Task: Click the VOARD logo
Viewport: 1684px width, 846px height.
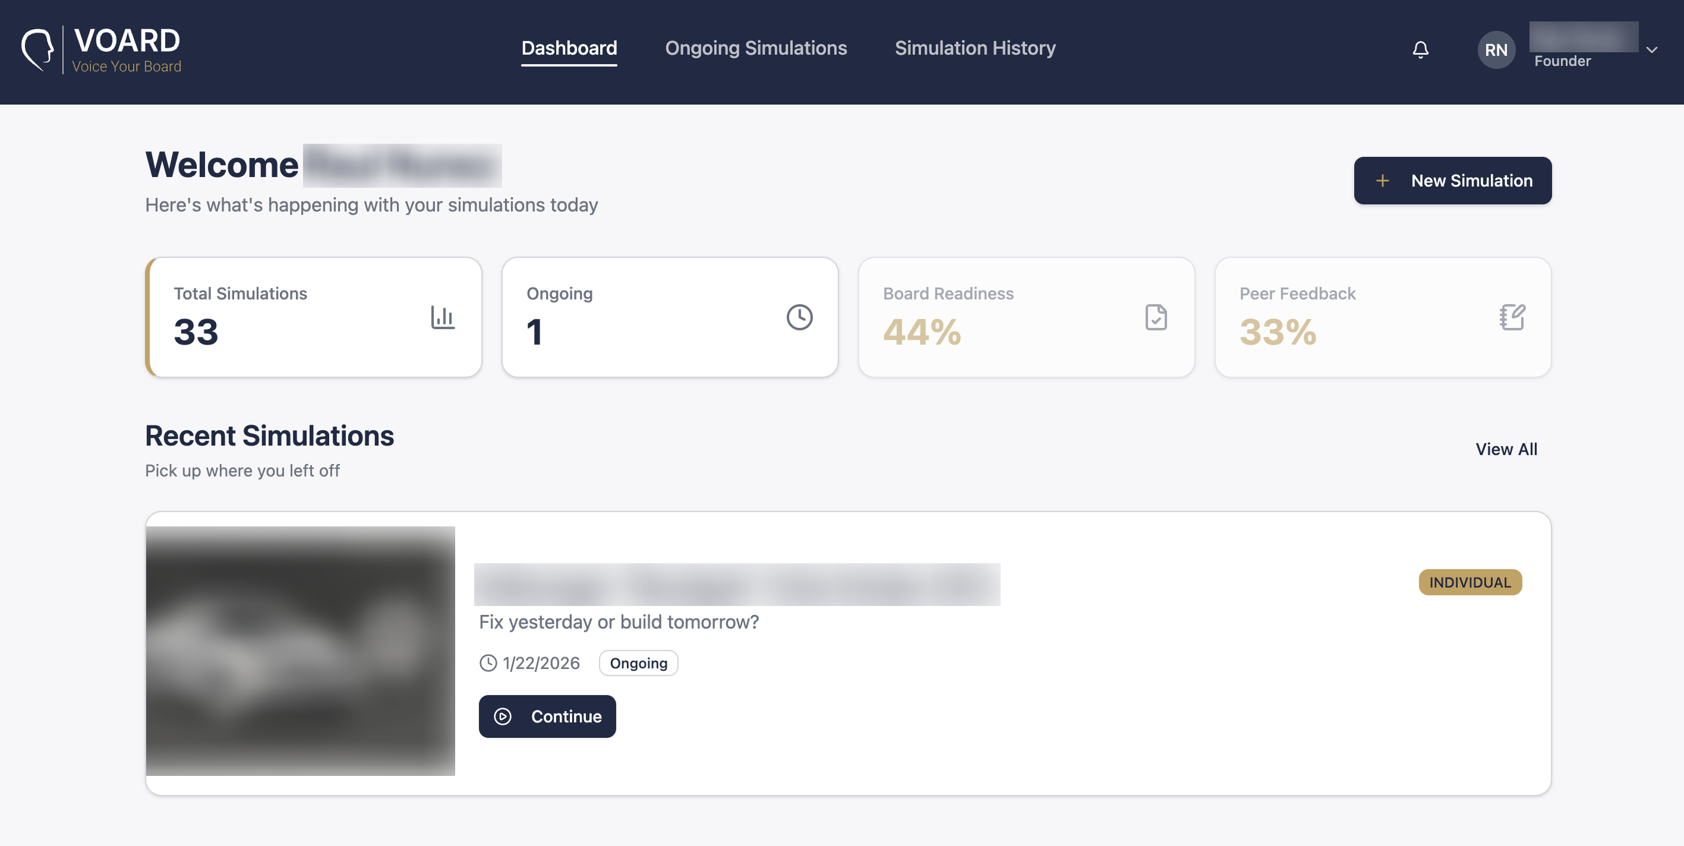Action: click(102, 49)
